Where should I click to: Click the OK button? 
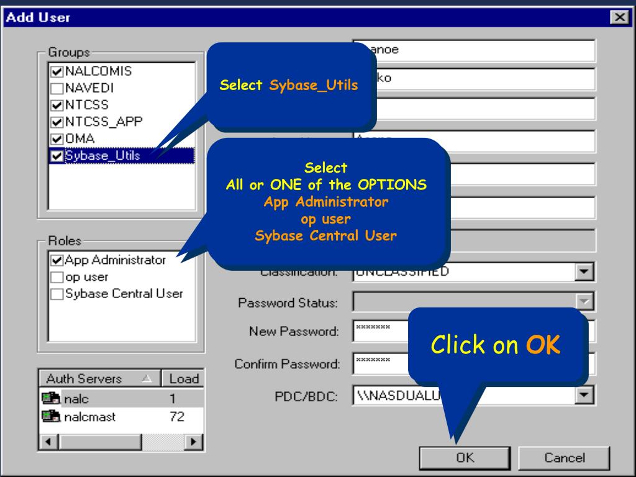[465, 458]
